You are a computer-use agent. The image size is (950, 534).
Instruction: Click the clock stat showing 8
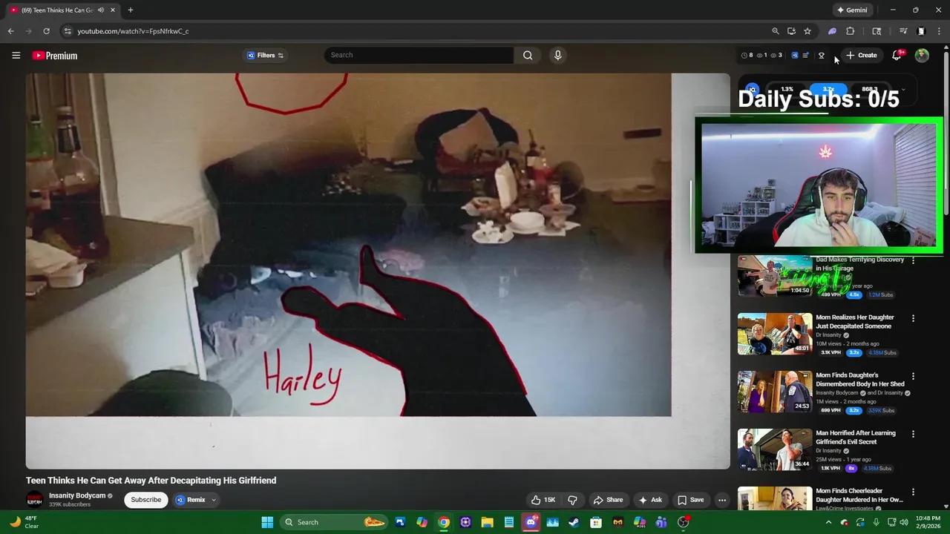click(747, 56)
